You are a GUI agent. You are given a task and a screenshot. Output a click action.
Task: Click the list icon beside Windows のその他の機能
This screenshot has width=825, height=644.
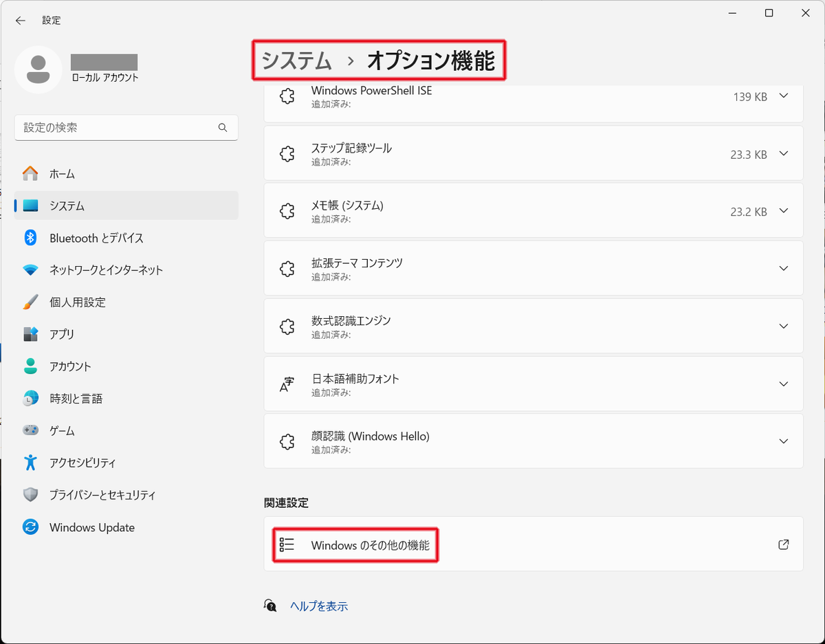[287, 545]
